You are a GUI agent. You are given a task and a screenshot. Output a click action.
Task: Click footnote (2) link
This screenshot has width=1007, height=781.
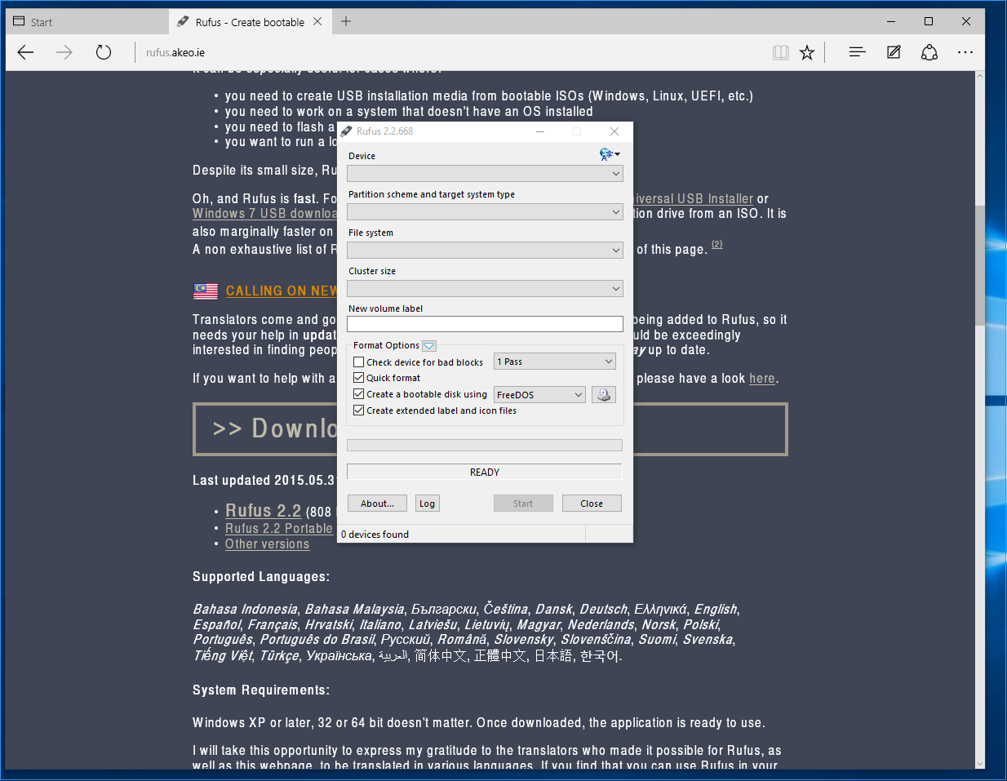tap(717, 244)
